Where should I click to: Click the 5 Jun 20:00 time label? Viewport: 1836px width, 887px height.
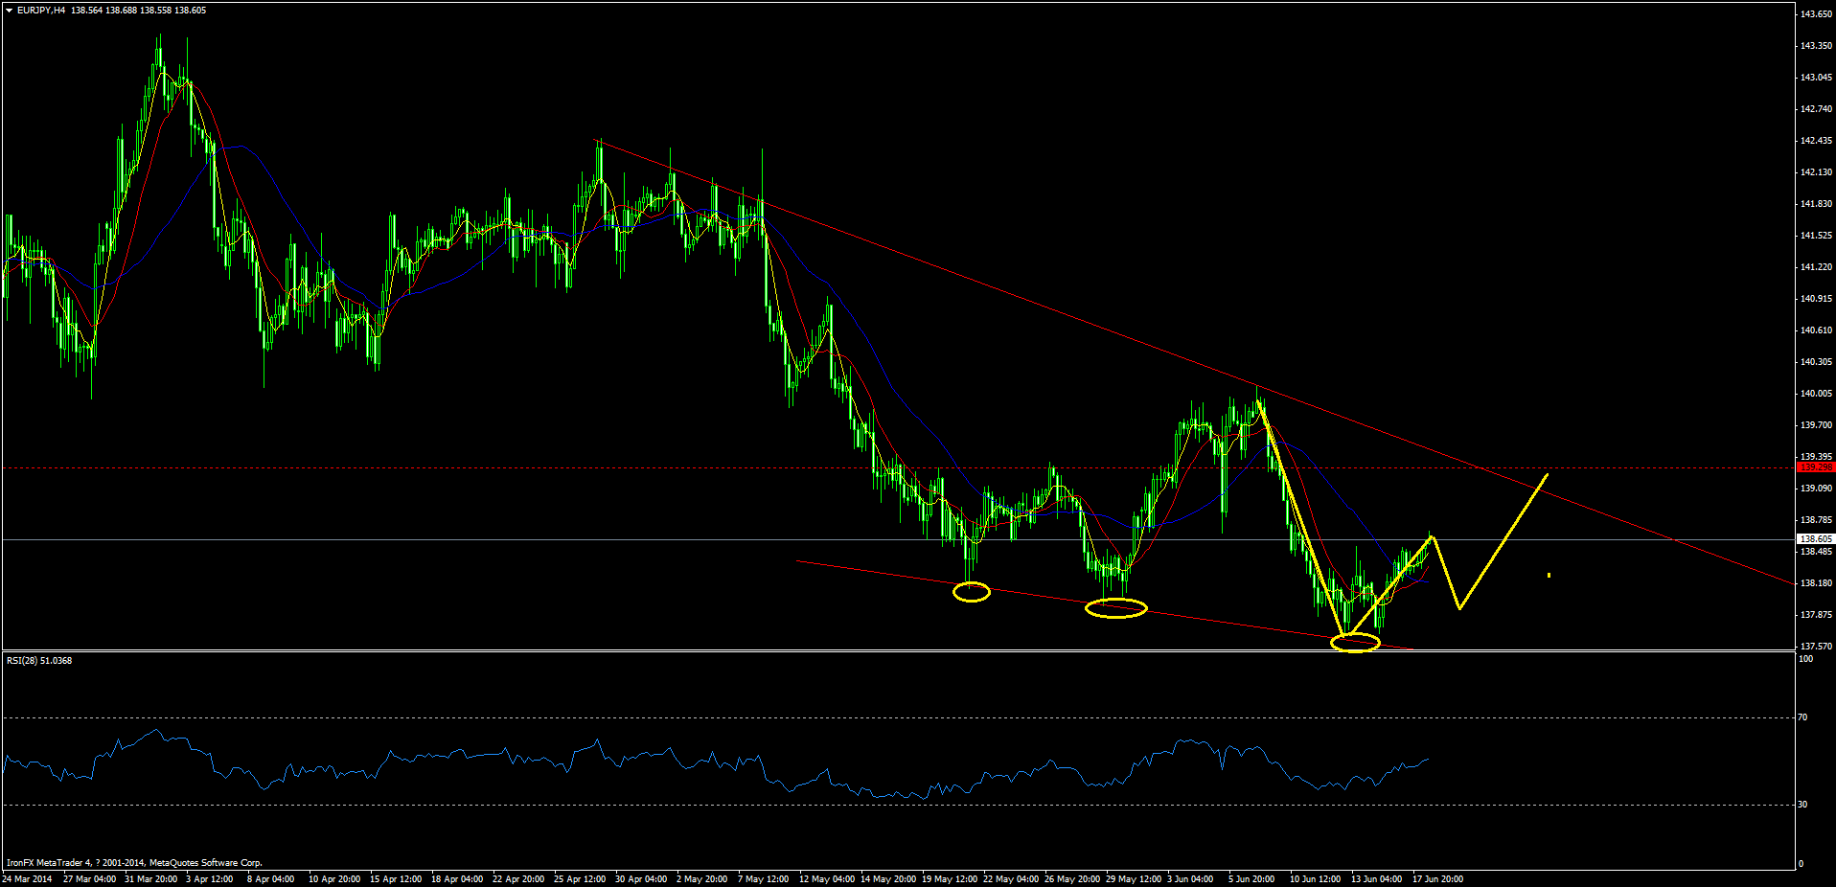point(1251,879)
